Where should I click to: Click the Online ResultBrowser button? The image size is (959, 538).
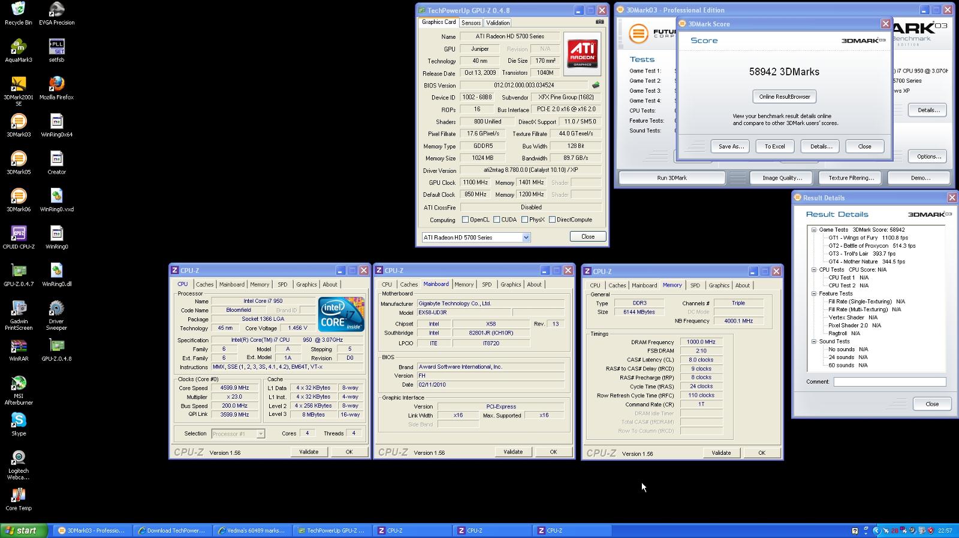tap(784, 96)
